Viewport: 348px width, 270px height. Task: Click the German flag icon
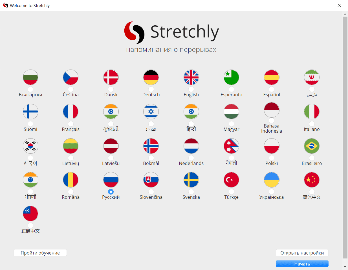click(151, 77)
